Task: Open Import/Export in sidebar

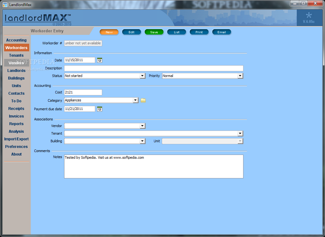Action: (x=17, y=139)
